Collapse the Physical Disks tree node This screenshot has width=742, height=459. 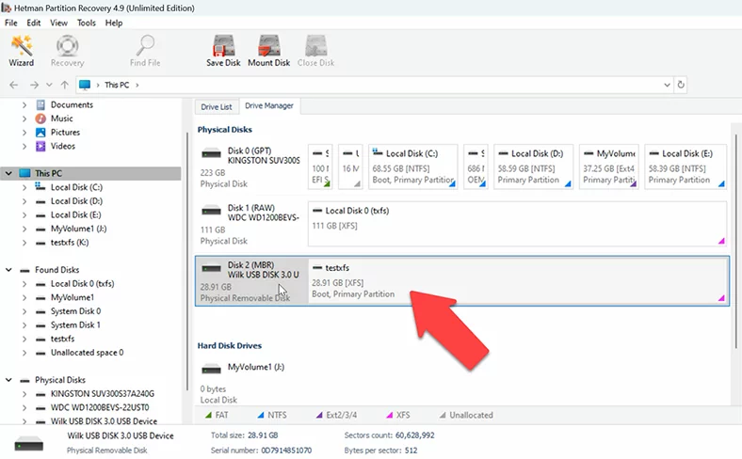8,380
